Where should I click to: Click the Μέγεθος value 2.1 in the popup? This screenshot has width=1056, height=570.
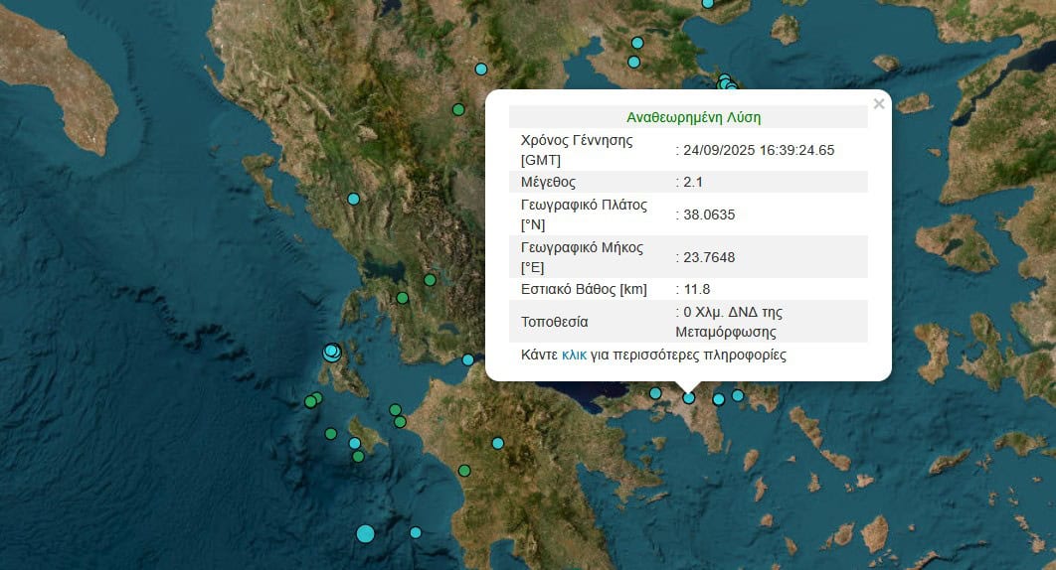[689, 182]
